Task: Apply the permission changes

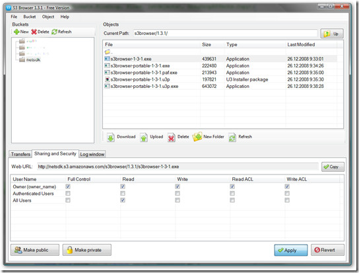Action: pos(291,250)
